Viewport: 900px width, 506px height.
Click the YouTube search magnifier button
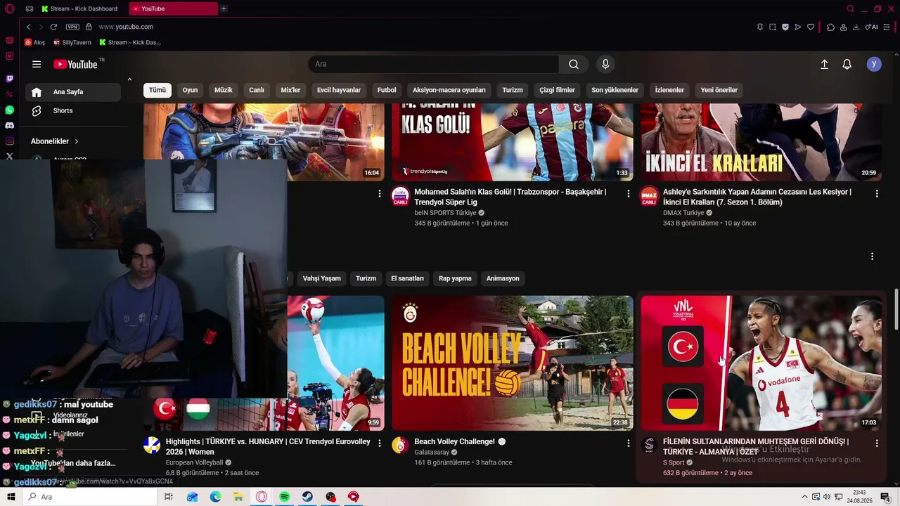[x=574, y=64]
